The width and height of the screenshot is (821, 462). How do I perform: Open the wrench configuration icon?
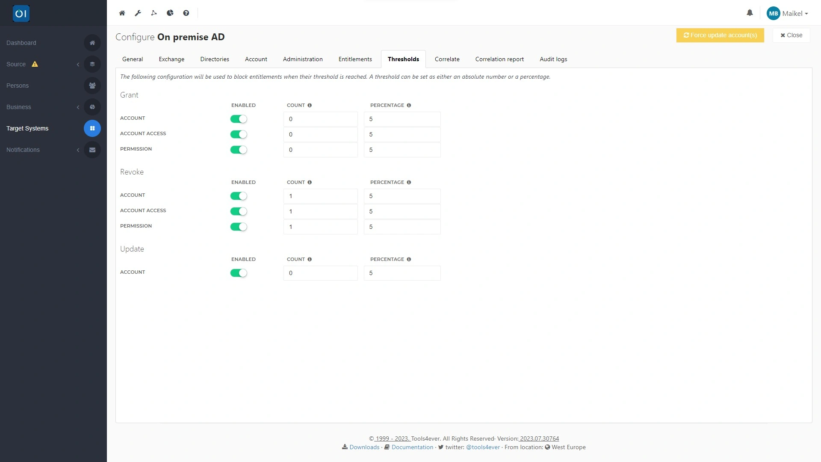tap(138, 13)
